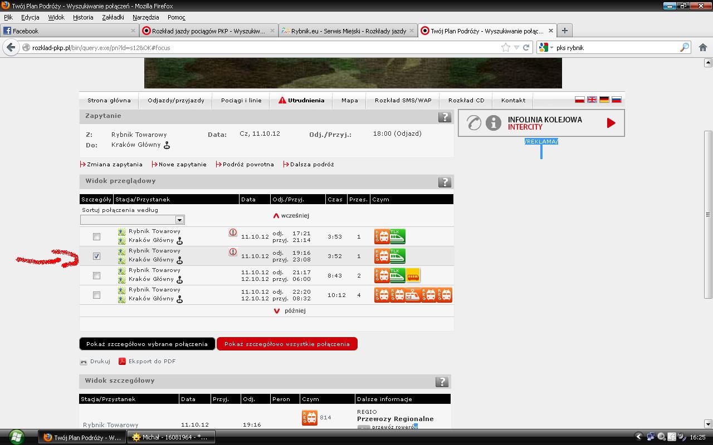The image size is (713, 445).
Task: Click the browser URL address field
Action: click(262, 48)
